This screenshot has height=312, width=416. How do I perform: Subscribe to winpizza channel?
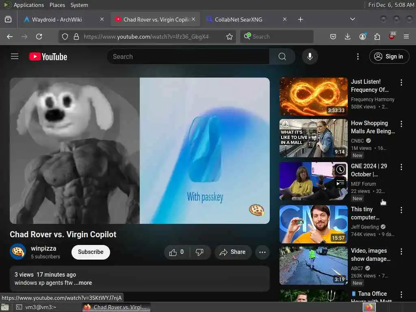click(x=91, y=252)
